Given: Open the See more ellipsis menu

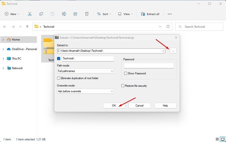Looking at the screenshot, I should pos(169,14).
